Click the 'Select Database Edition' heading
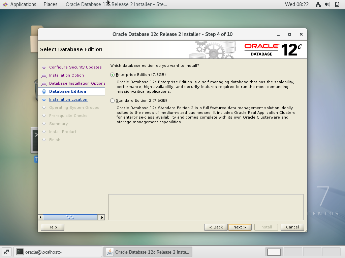Screen dimensions: 345x258 coord(71,49)
